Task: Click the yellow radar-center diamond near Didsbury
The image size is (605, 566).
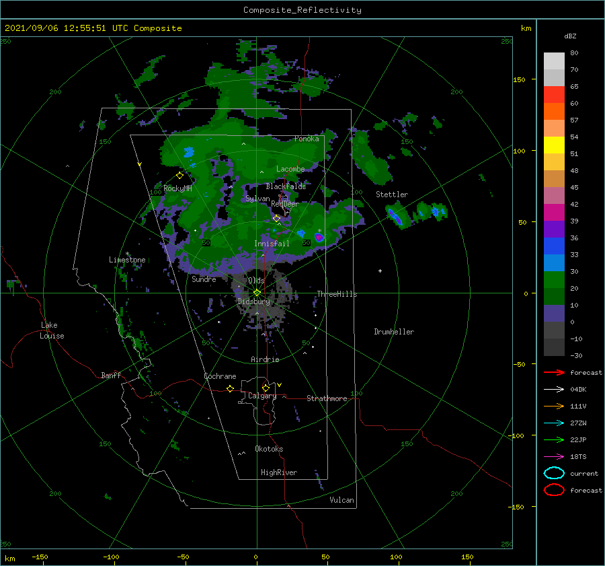Action: (x=257, y=293)
